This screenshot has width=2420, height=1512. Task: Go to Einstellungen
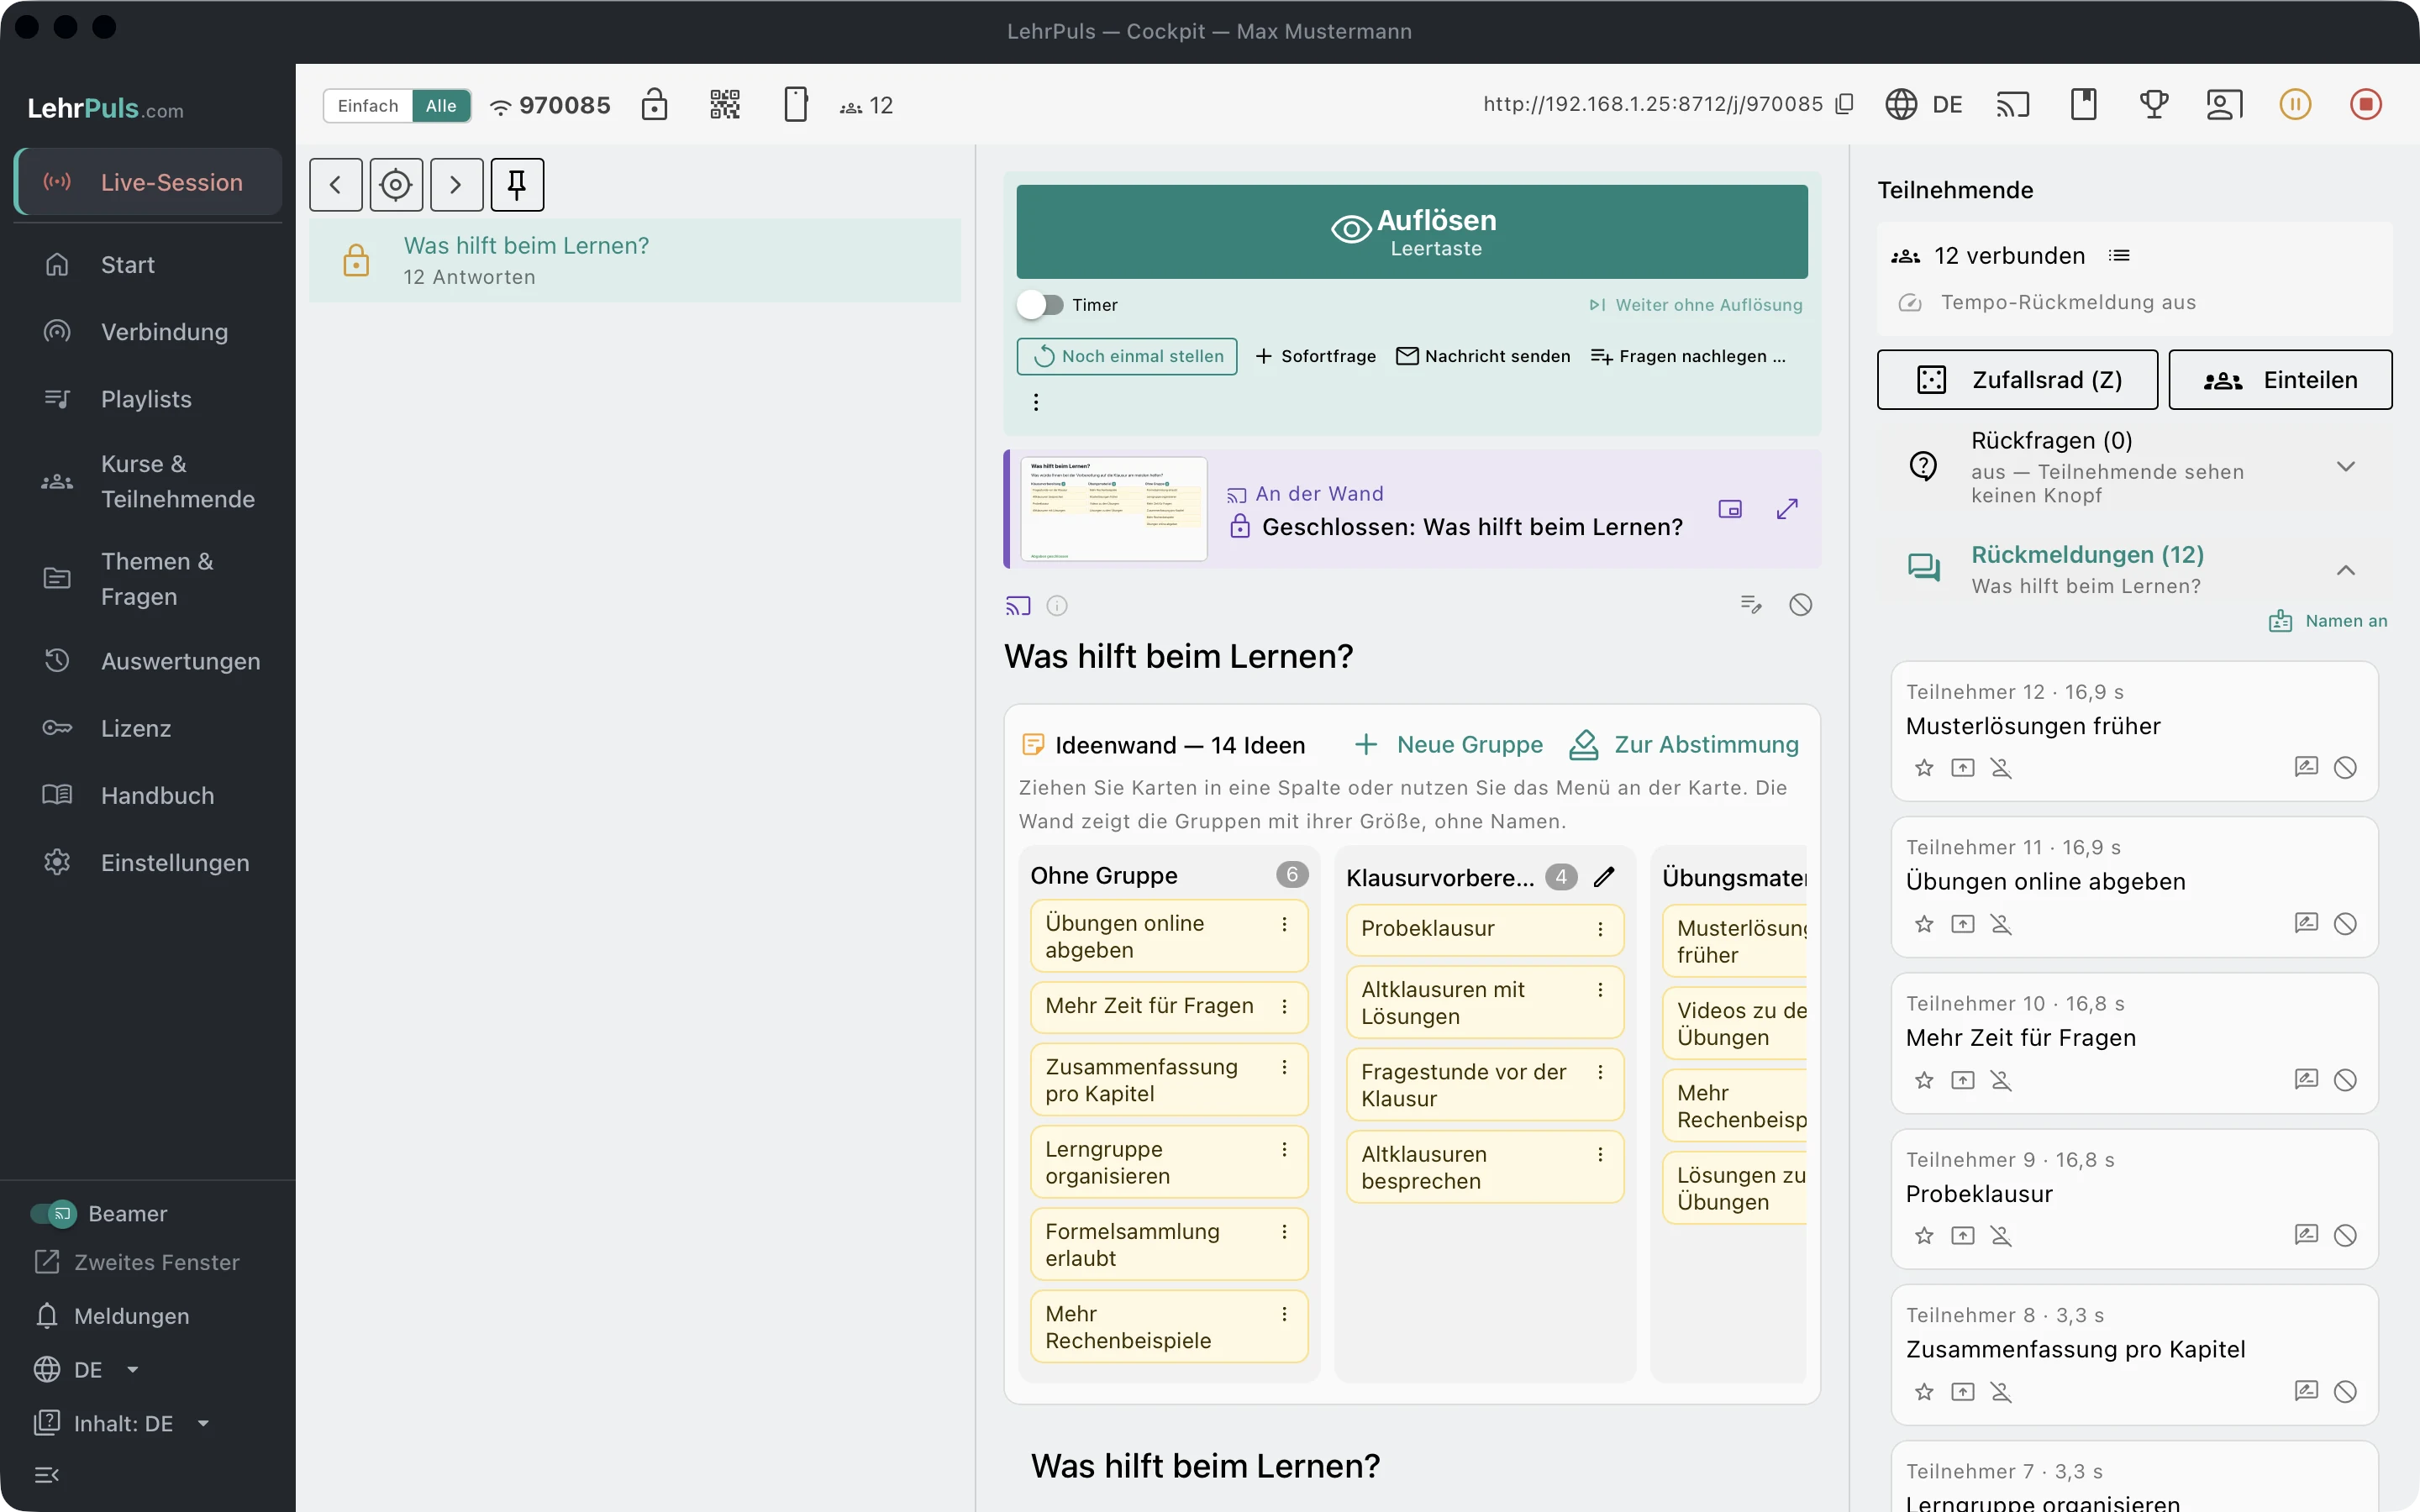coord(148,863)
